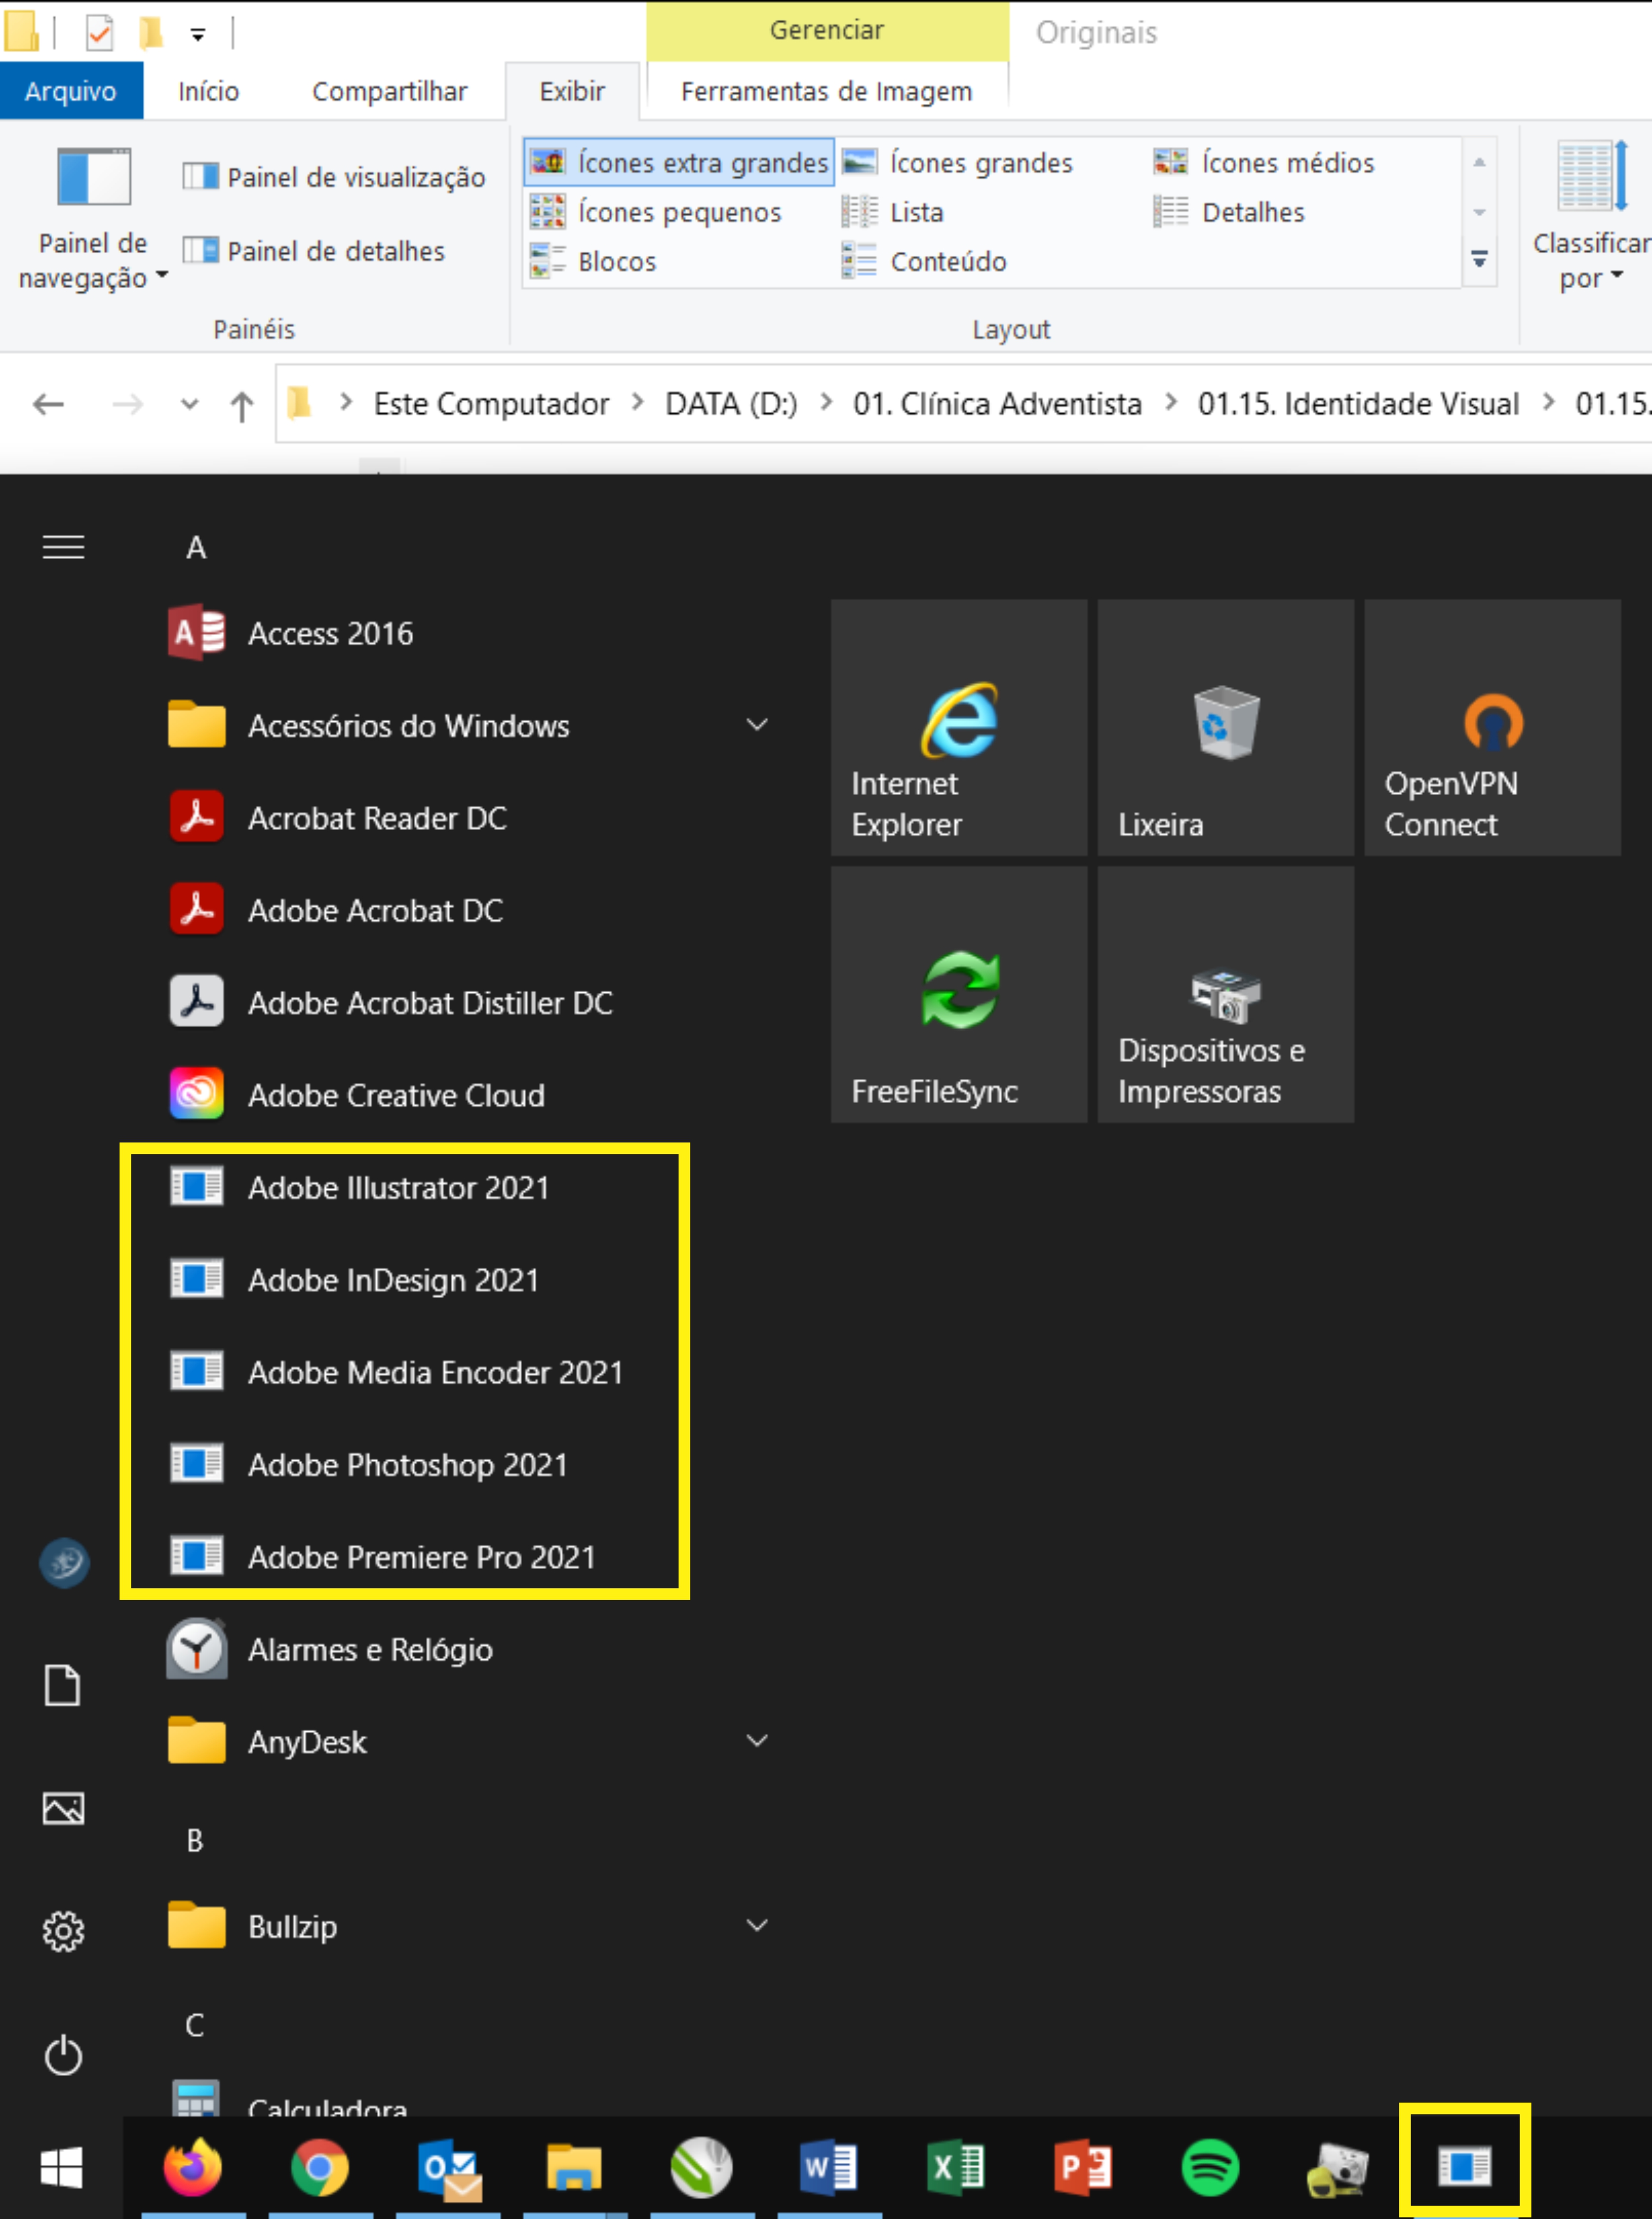Click the Start menu power icon
The height and width of the screenshot is (2219, 1652).
(63, 2055)
